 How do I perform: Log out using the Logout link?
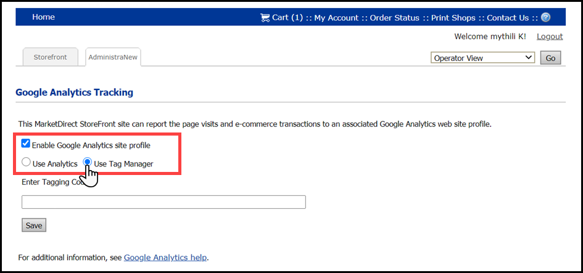point(550,36)
